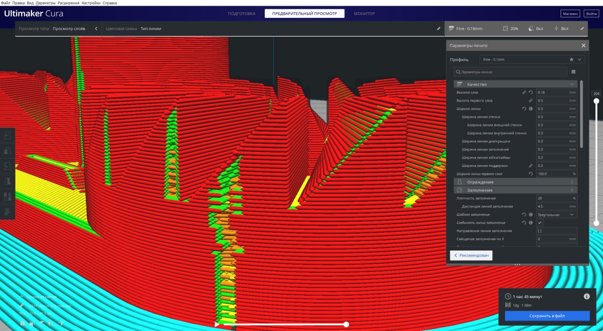This screenshot has height=331, width=603.
Task: Click the upper handle of layer slider
Action: point(596,101)
